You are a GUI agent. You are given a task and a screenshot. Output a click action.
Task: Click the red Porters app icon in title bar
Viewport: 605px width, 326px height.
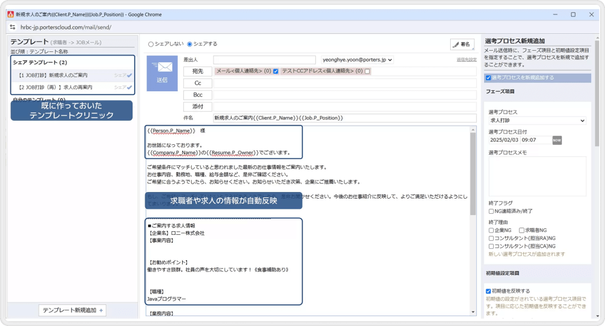pos(10,14)
